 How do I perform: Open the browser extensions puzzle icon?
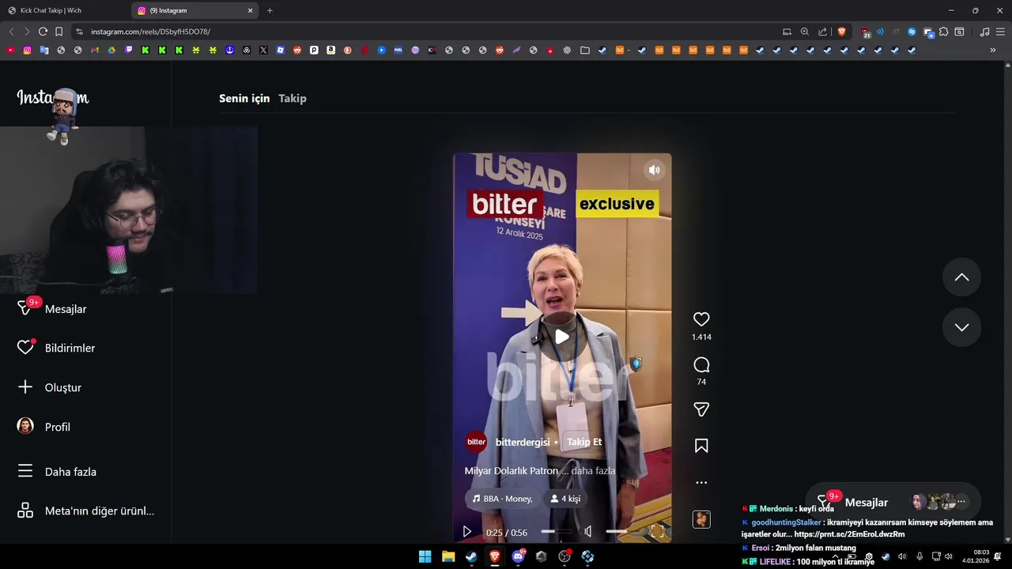(x=944, y=32)
